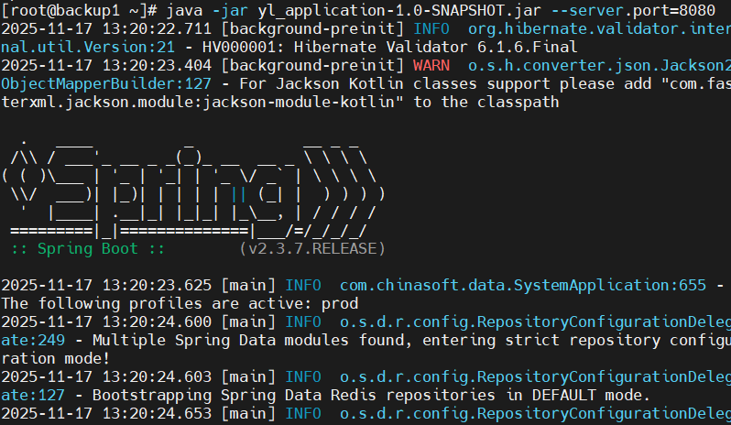Click the text "ate:249"
Image resolution: width=731 pixels, height=425 pixels.
point(33,340)
